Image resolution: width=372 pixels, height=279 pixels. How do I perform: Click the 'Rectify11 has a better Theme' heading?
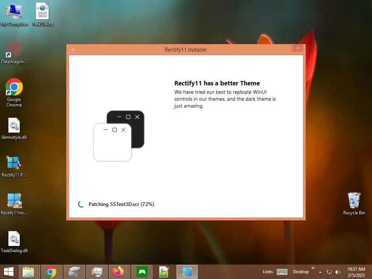[217, 83]
